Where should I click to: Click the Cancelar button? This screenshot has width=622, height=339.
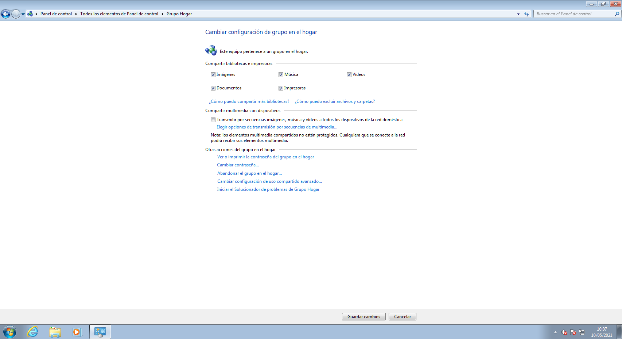tap(403, 317)
